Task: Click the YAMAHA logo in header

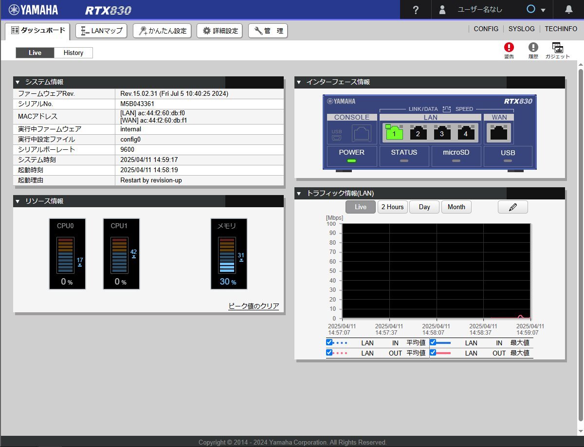Action: pos(33,10)
